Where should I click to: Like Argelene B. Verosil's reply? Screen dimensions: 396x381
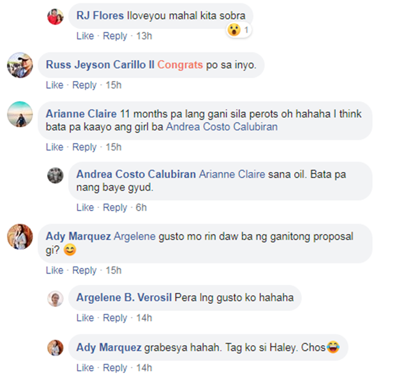coord(85,318)
